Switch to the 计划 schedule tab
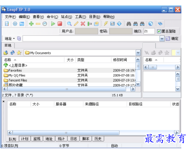Image resolution: width=189 pixels, height=150 pixels. click(25, 139)
